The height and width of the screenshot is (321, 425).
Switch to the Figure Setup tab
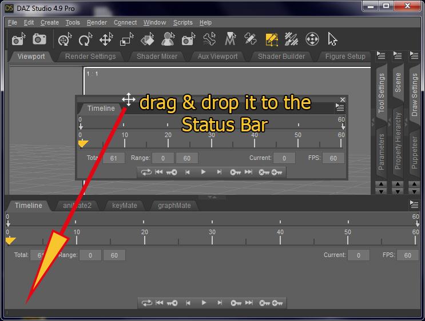(x=345, y=57)
